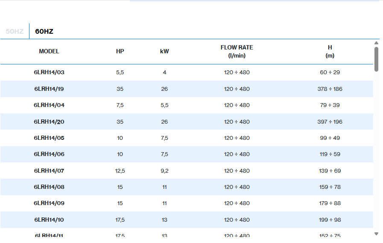Image resolution: width=383 pixels, height=243 pixels.
Task: Select model 6LRH14/19 row
Action: pos(49,89)
